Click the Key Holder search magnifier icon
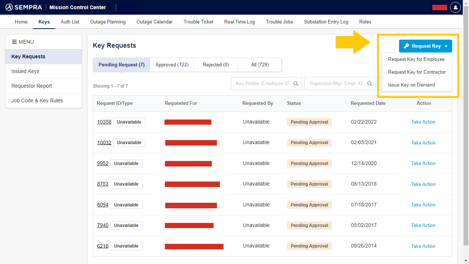 click(296, 84)
